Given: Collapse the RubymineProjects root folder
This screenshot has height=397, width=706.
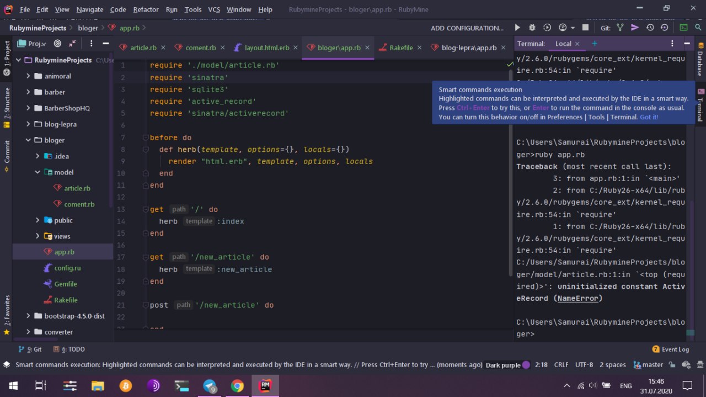Looking at the screenshot, I should [x=18, y=60].
